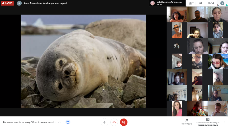228x128 pixels.
Task: Select the top-left participant video tile
Action: pyautogui.click(x=177, y=14)
